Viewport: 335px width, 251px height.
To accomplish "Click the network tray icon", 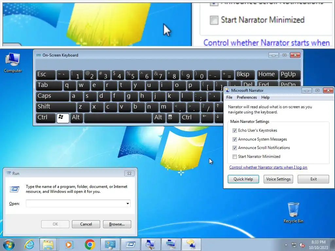I will [x=294, y=245].
